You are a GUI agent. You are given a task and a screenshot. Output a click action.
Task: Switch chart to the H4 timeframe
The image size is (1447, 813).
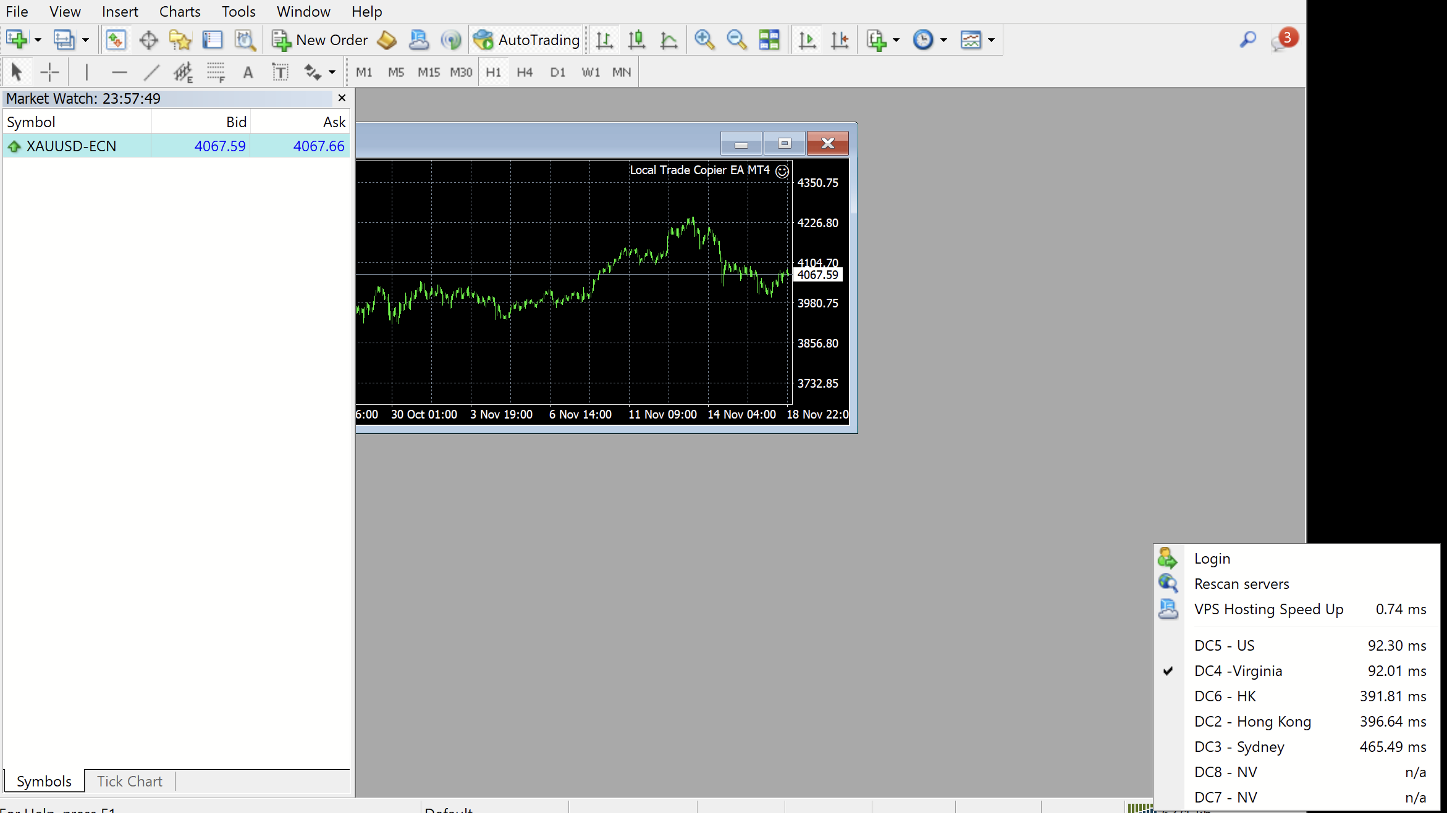coord(525,72)
